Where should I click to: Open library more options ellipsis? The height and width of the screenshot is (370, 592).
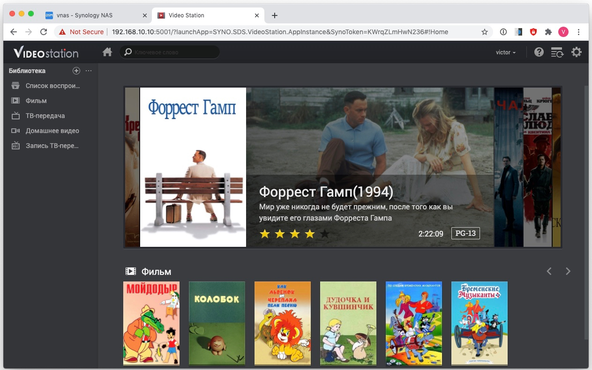point(89,71)
